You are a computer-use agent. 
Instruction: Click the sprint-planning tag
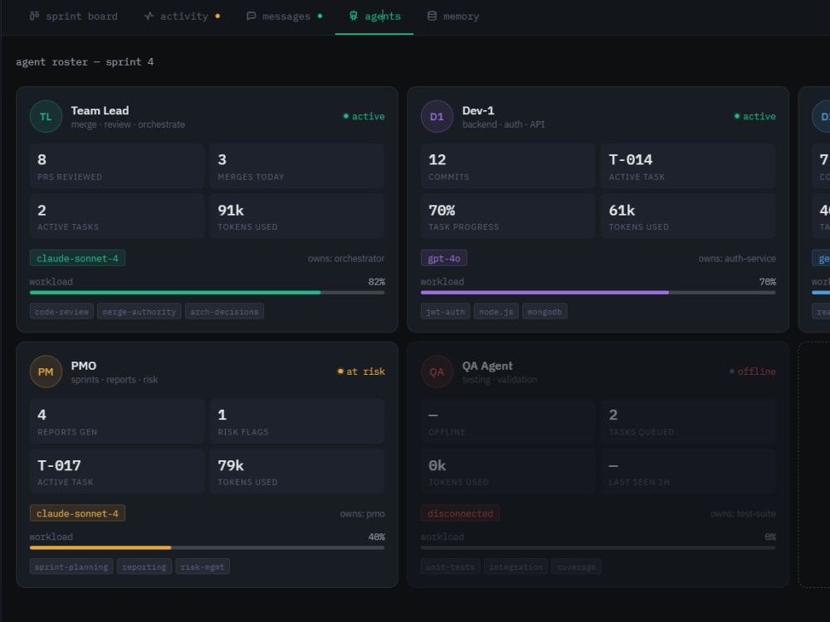(71, 566)
